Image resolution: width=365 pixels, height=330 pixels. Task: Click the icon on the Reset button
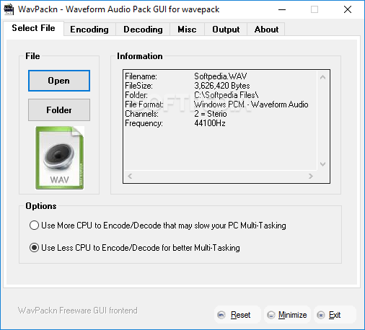pyautogui.click(x=221, y=315)
